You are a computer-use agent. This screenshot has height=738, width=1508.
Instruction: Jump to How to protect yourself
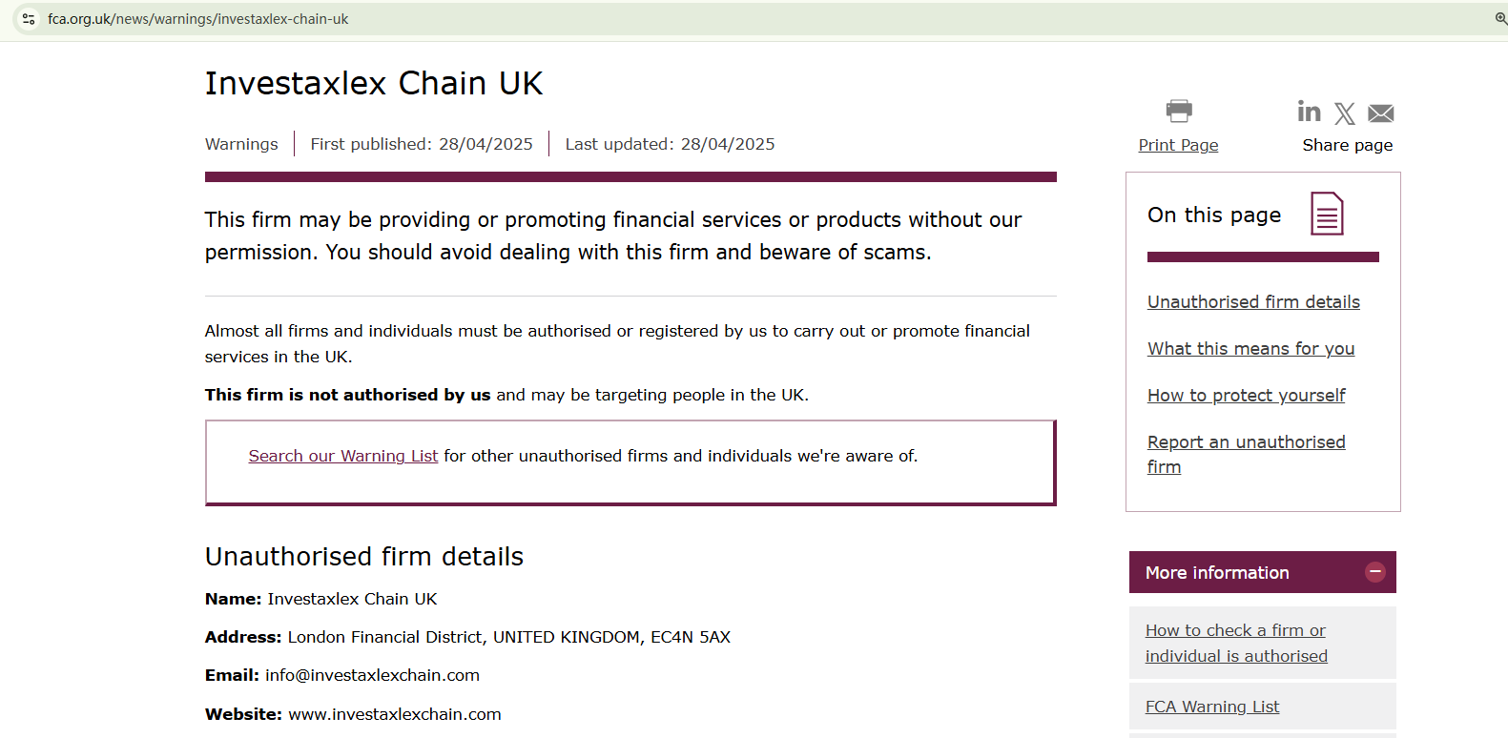(x=1246, y=396)
